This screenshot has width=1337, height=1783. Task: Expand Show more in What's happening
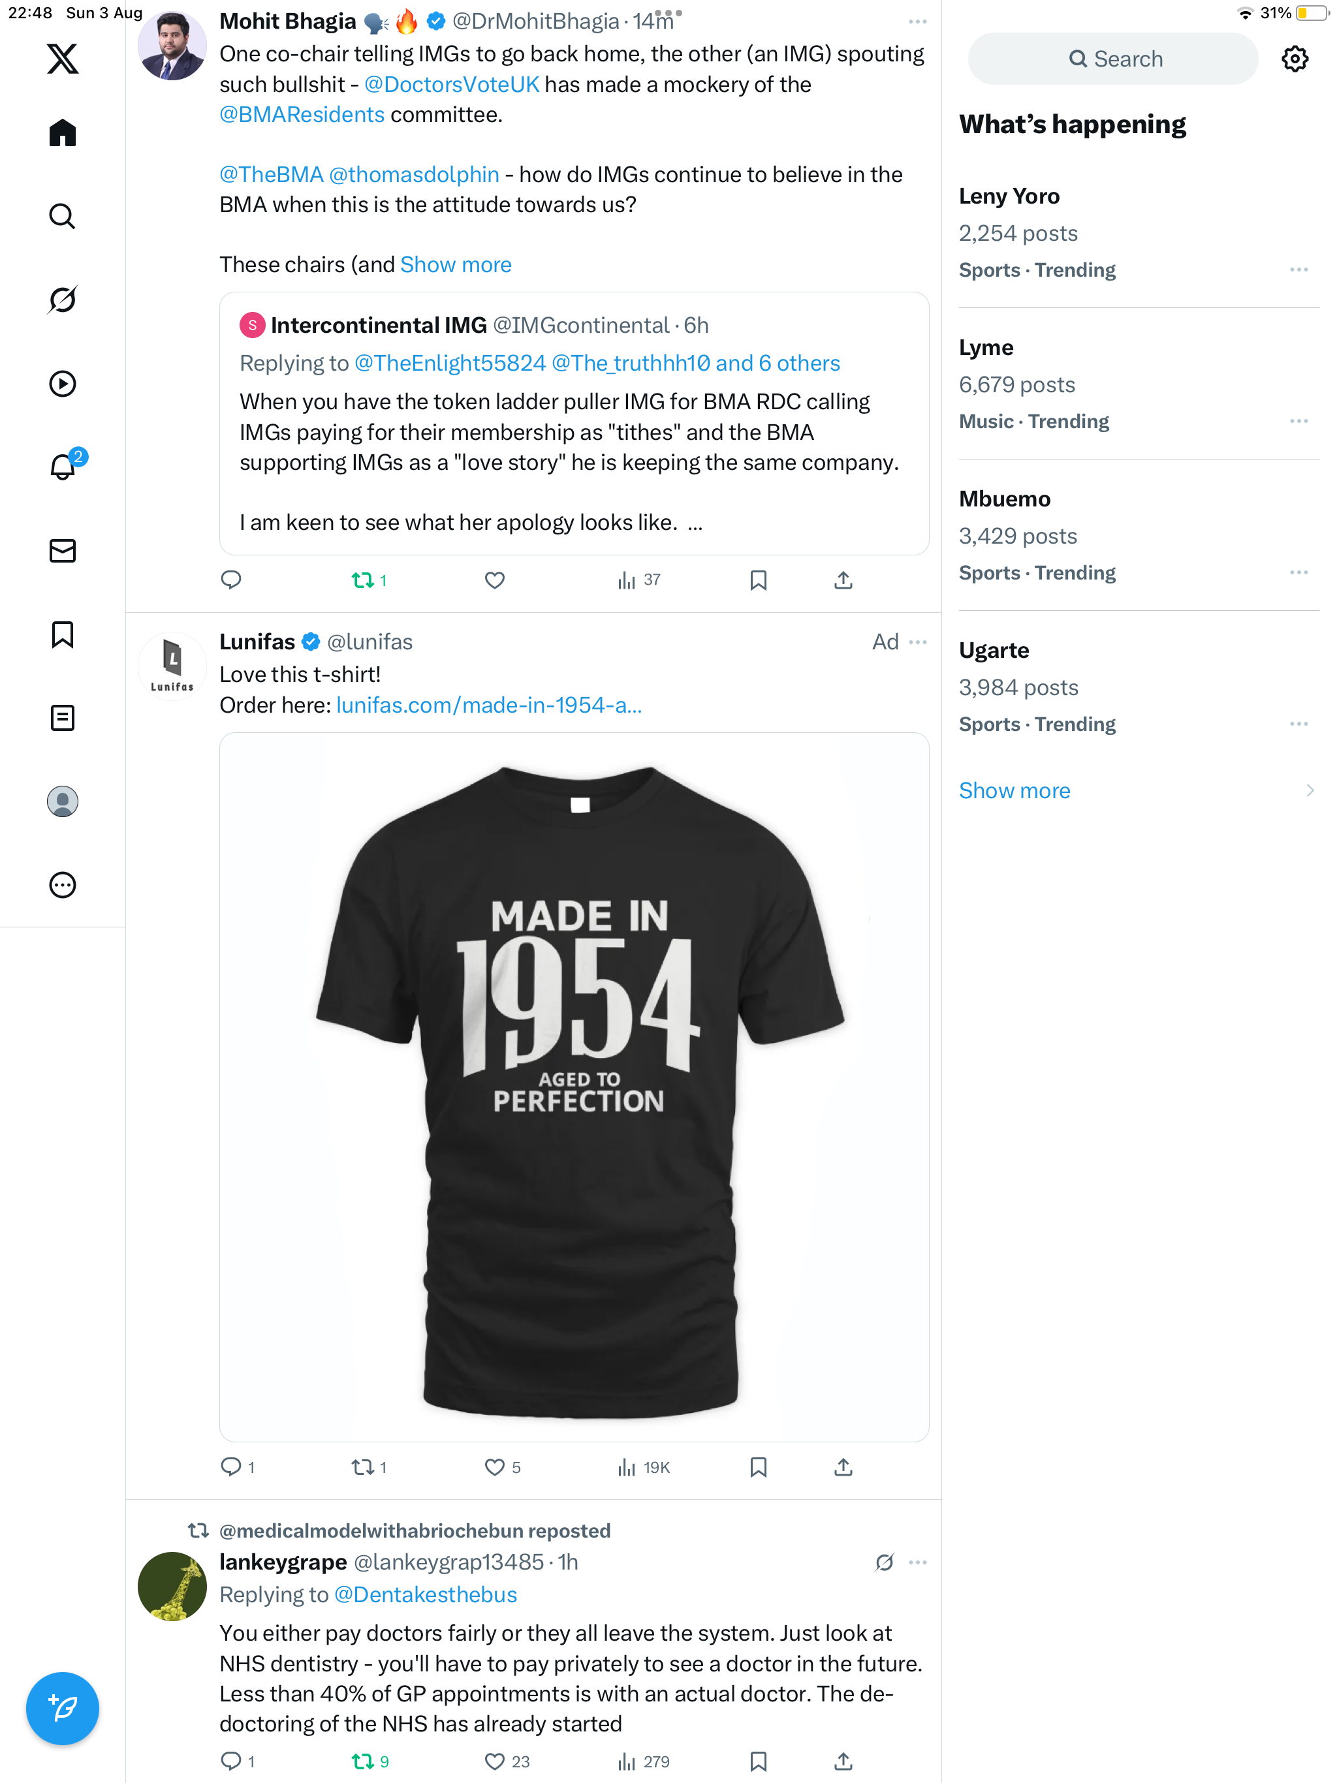(x=1015, y=791)
